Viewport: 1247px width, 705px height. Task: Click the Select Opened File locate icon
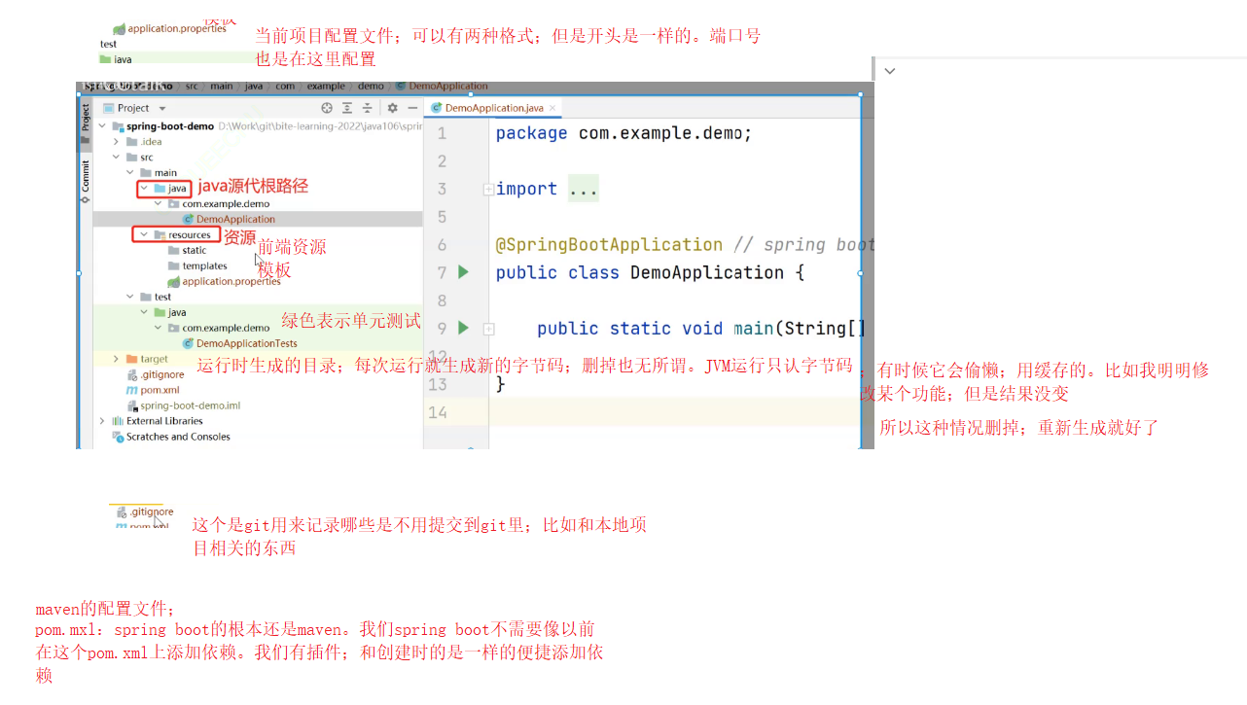click(x=327, y=108)
